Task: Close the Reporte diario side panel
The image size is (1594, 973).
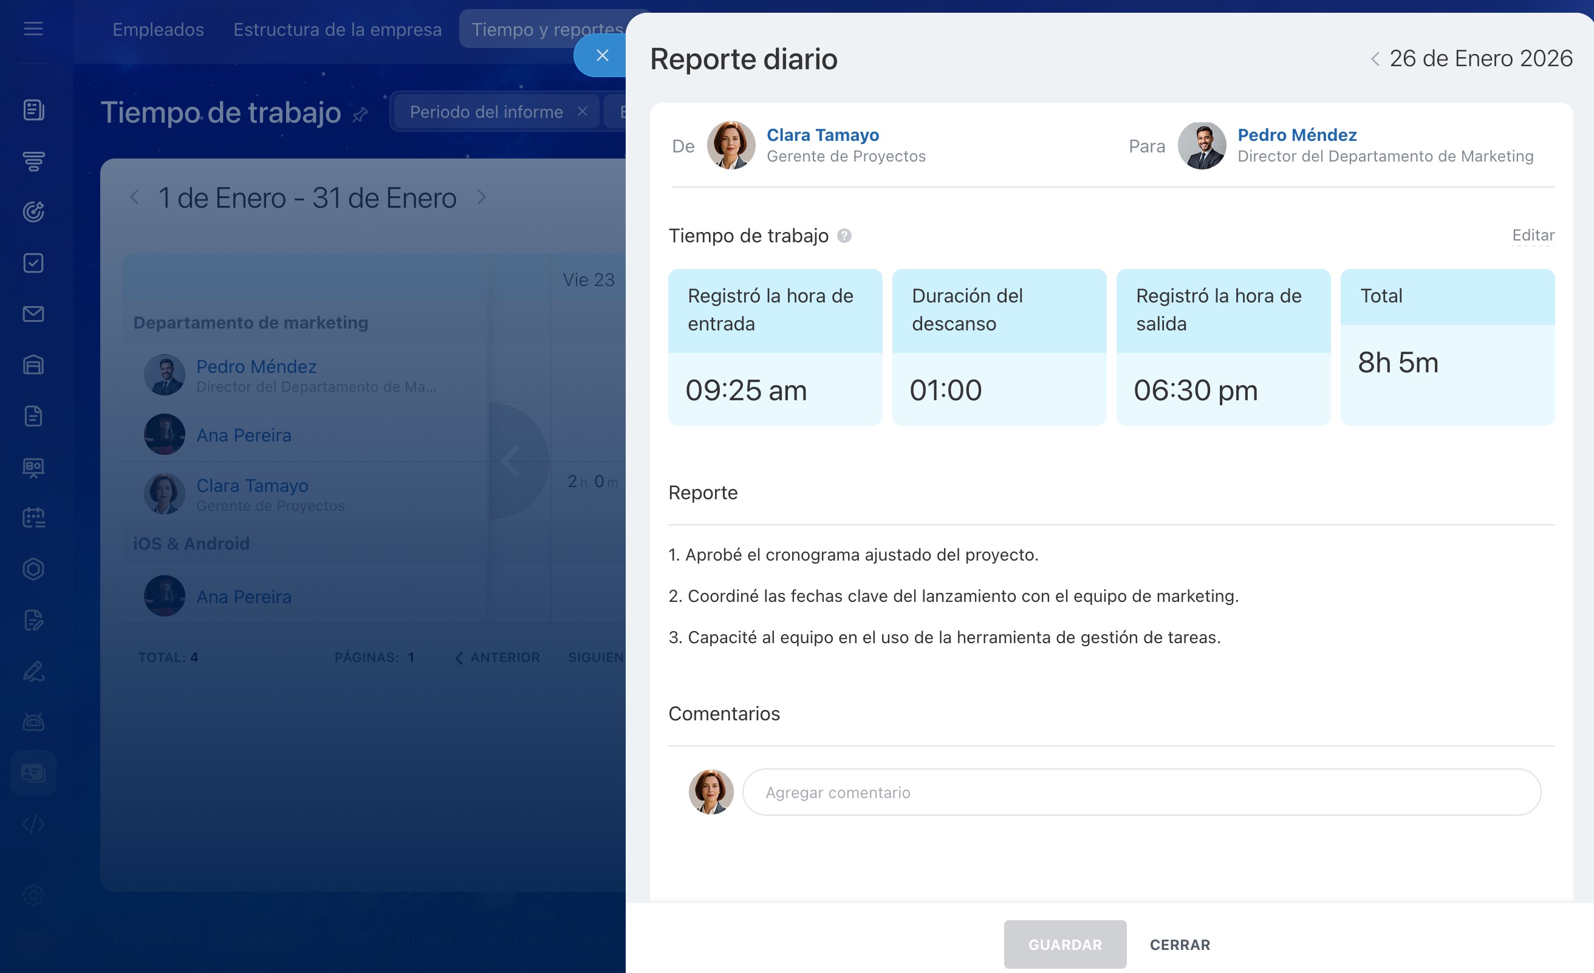Action: coord(601,56)
